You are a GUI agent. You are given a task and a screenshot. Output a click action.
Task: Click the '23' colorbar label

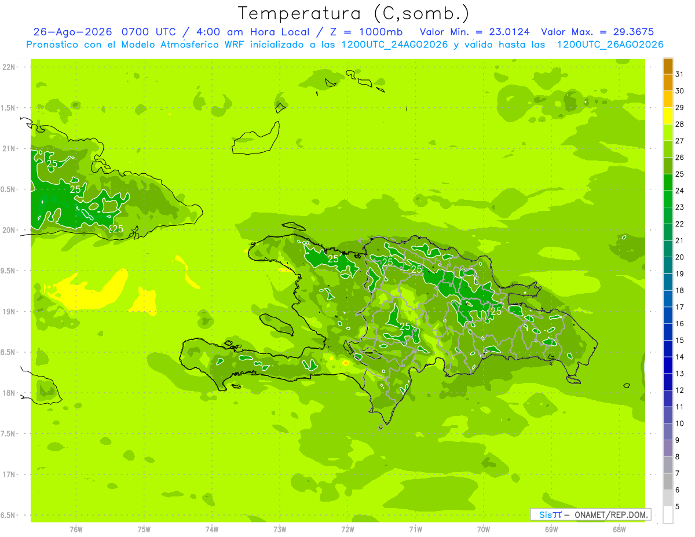click(679, 207)
